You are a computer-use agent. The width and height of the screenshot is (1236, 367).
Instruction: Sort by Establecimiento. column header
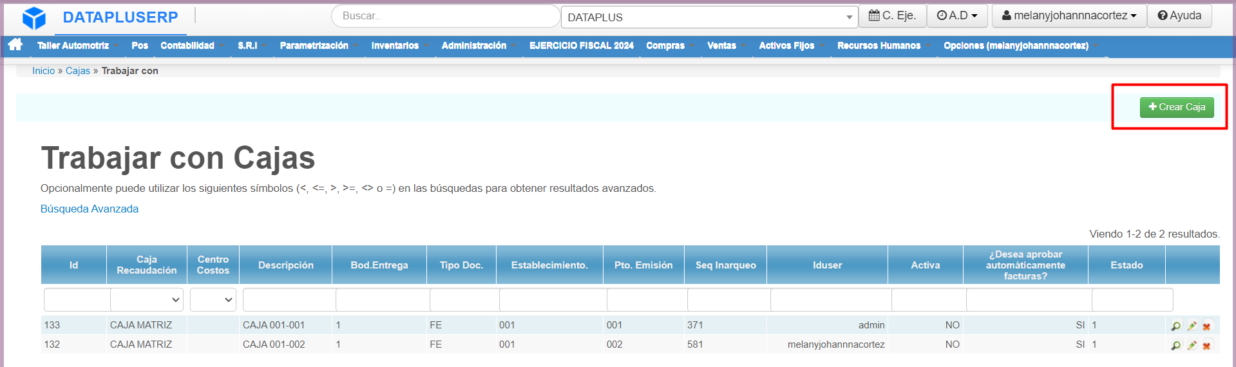549,265
